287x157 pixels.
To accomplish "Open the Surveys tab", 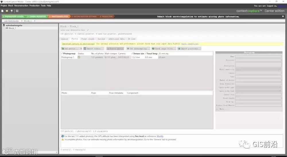I will coord(101,39).
